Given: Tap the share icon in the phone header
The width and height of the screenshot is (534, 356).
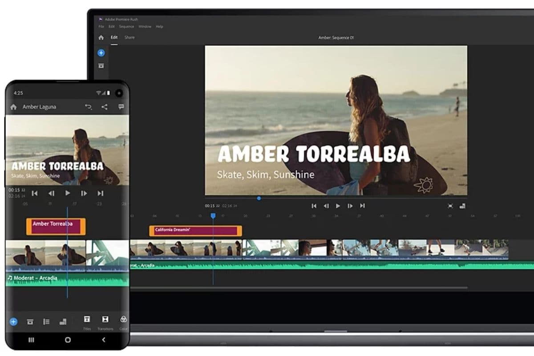Looking at the screenshot, I should coord(104,107).
